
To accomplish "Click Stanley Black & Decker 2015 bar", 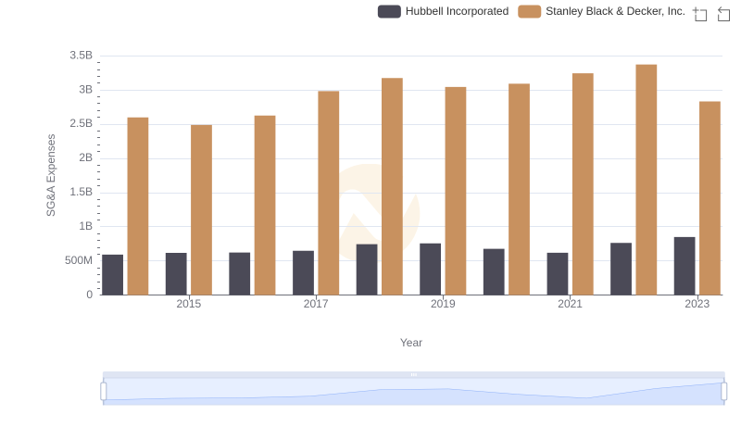I will click(201, 209).
